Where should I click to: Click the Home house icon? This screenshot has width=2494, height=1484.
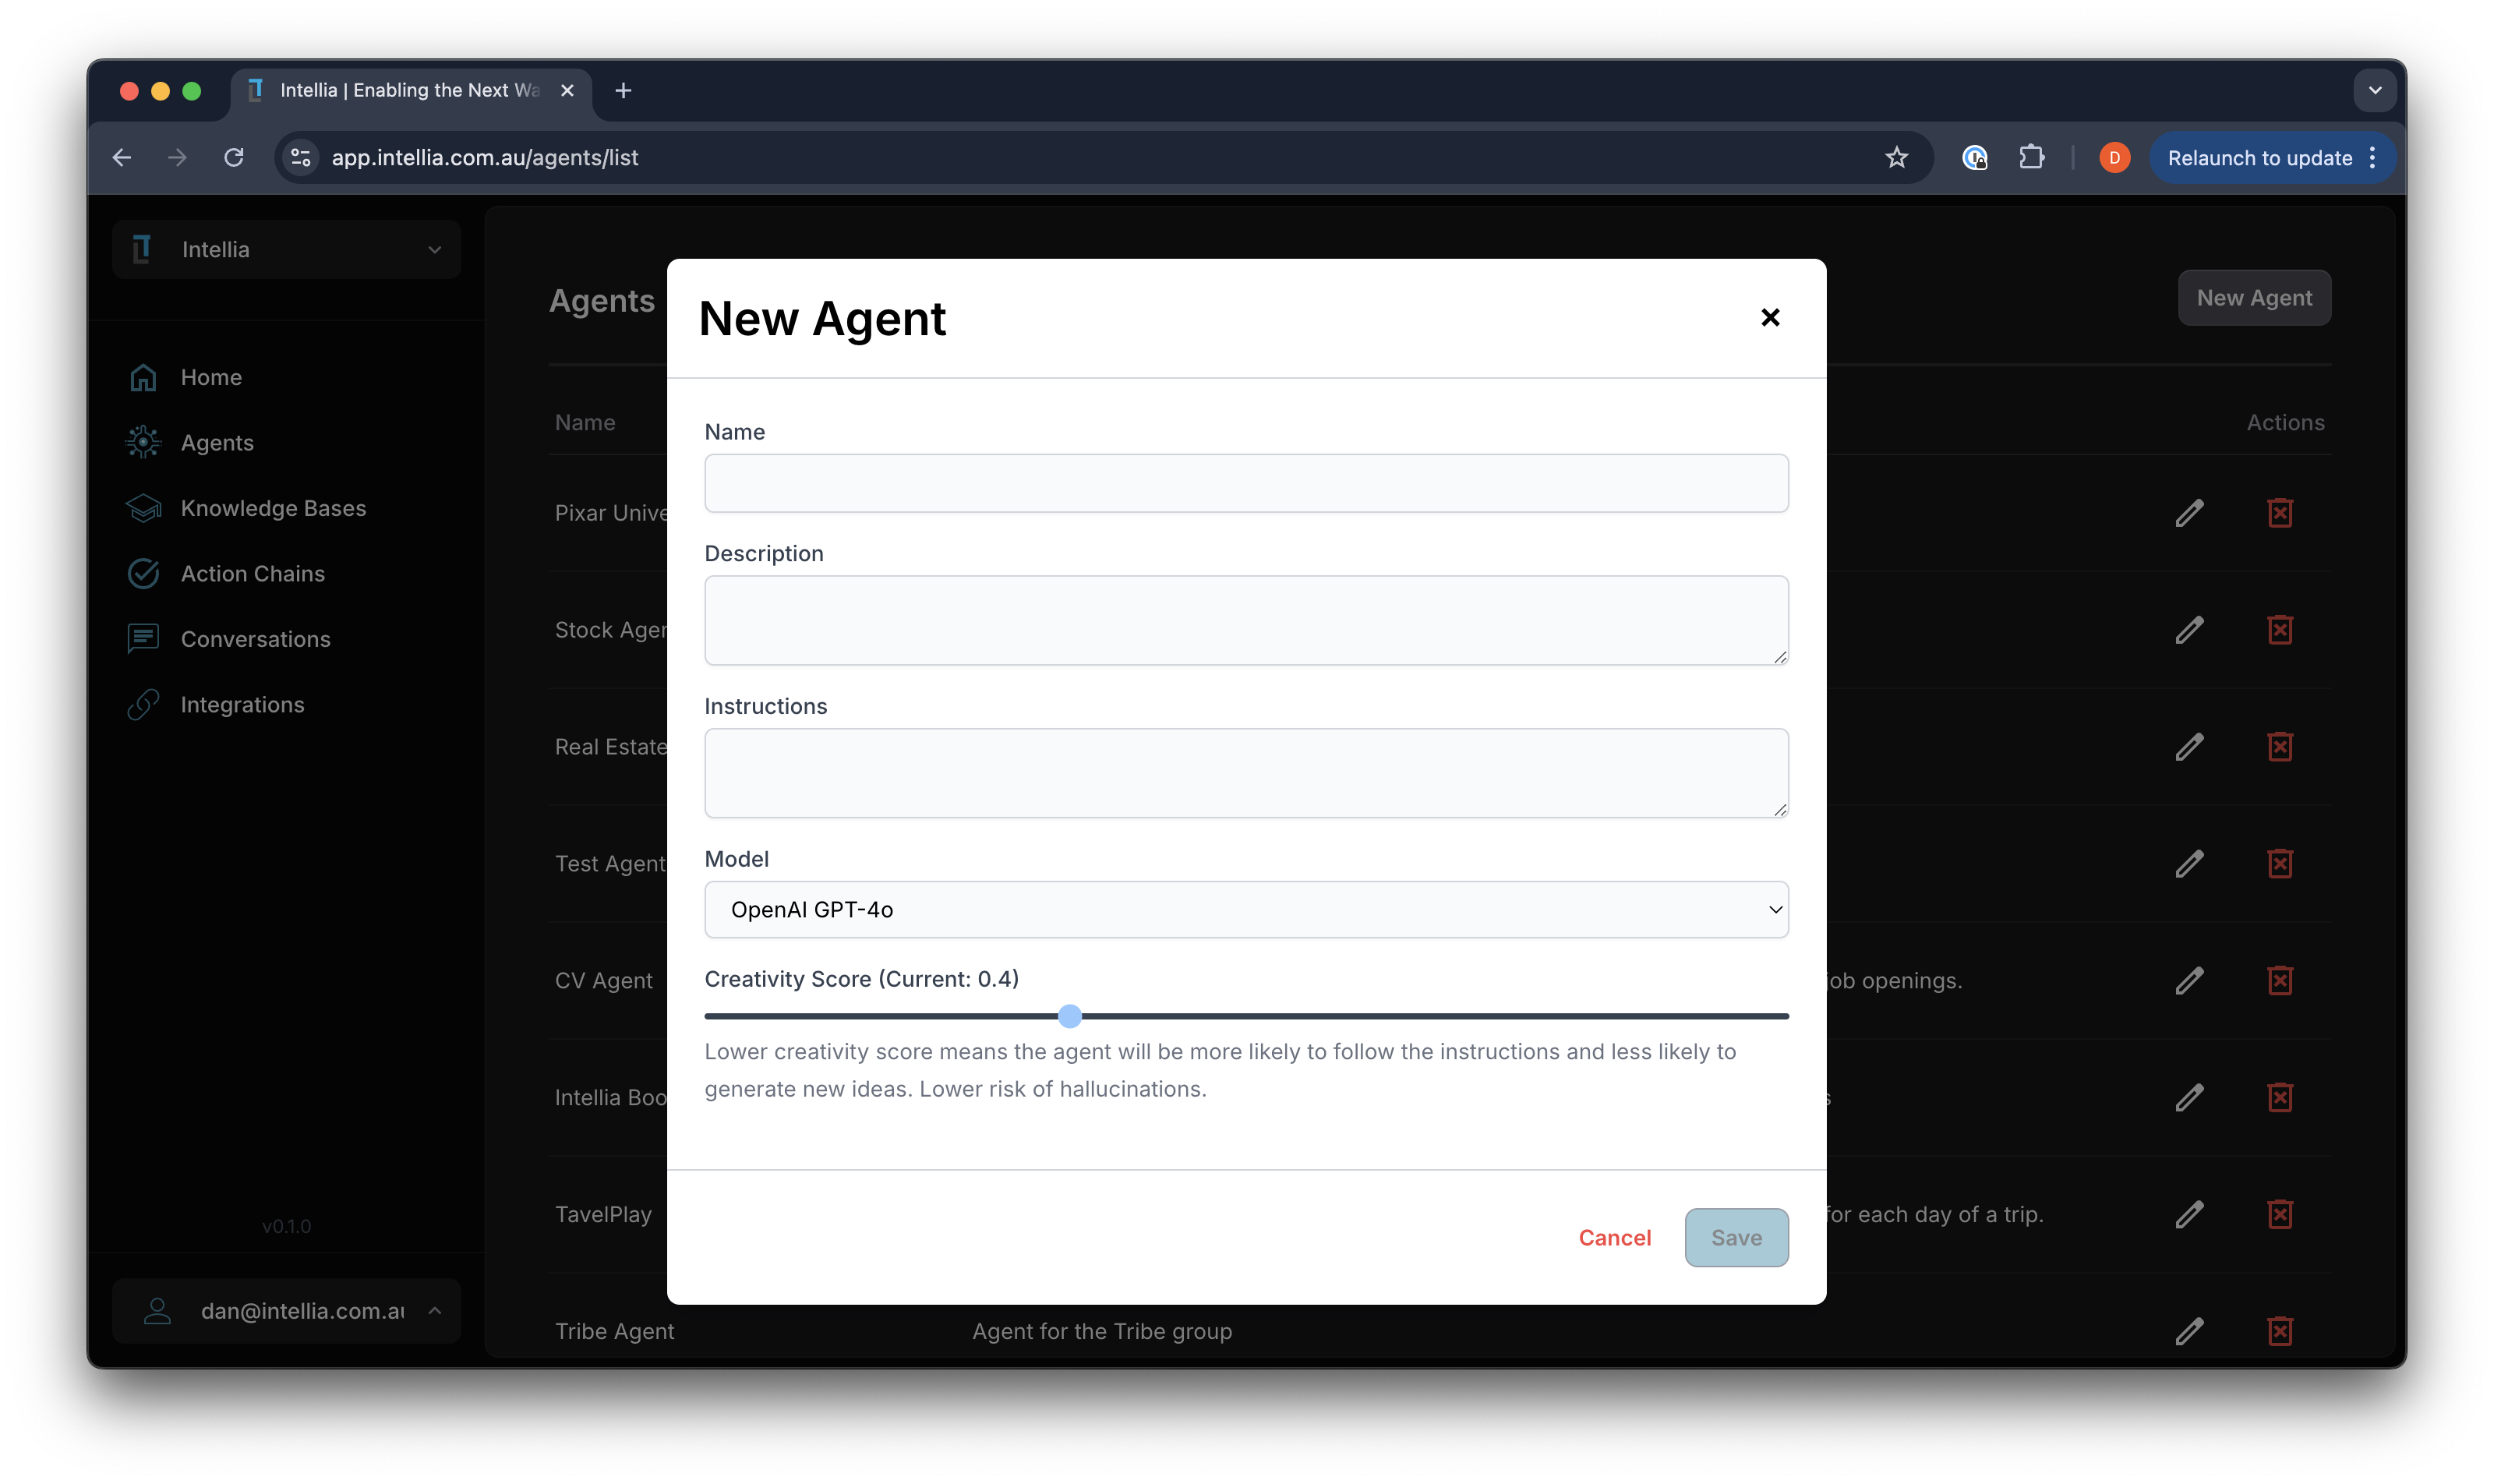[143, 377]
